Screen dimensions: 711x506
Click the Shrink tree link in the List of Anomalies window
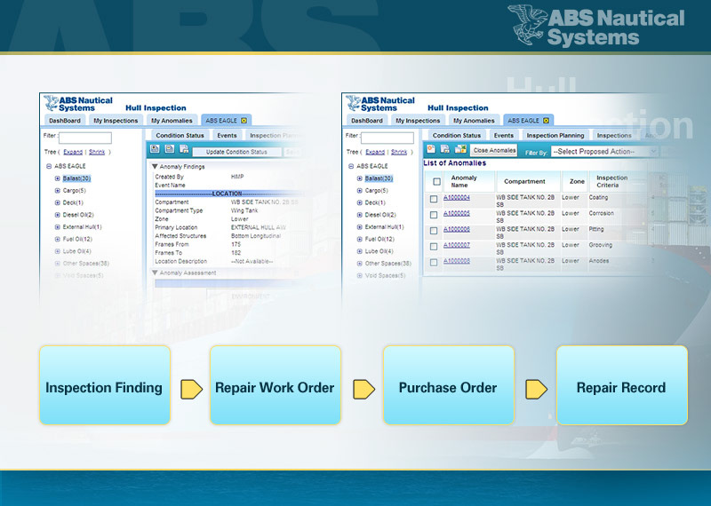click(x=398, y=152)
